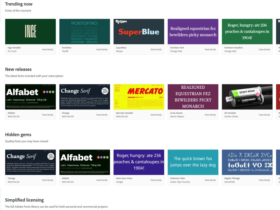This screenshot has width=280, height=210.
Task: Open View family for Inge Variable
Action: click(47, 49)
